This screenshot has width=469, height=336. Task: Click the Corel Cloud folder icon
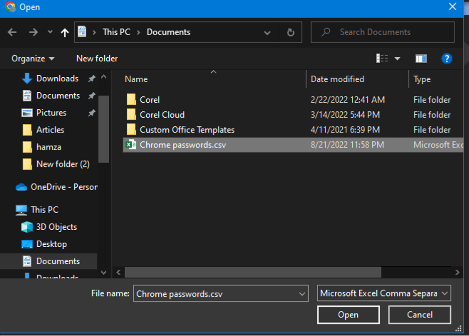[x=131, y=115]
